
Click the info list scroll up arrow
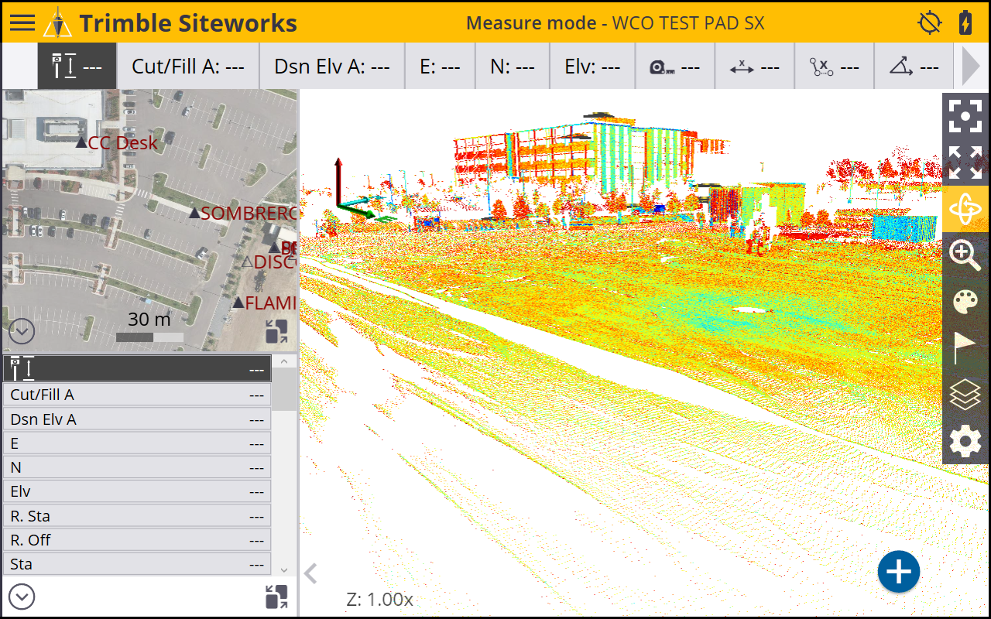(284, 361)
